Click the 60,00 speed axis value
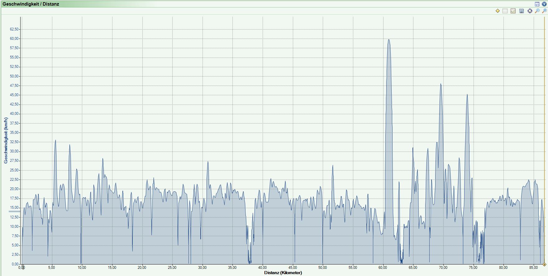Image resolution: width=548 pixels, height=276 pixels. tap(14, 39)
